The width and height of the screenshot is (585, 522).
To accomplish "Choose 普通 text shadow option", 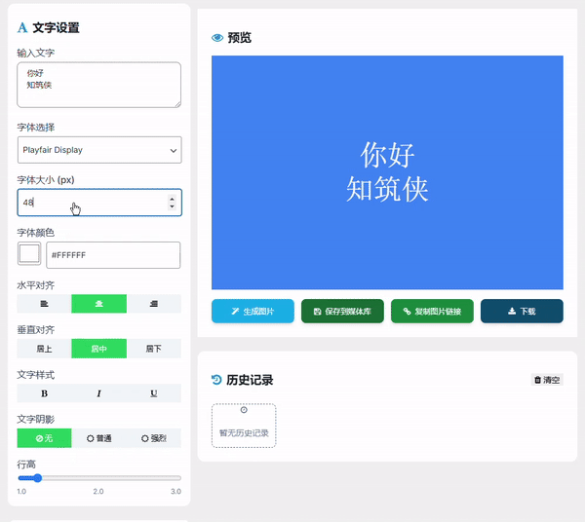I will click(98, 438).
